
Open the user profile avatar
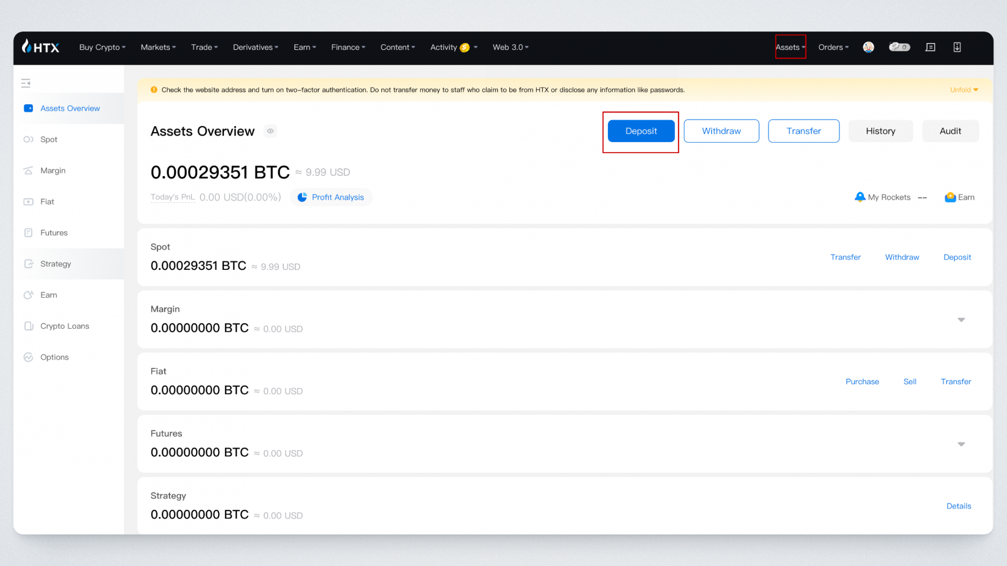coord(869,47)
